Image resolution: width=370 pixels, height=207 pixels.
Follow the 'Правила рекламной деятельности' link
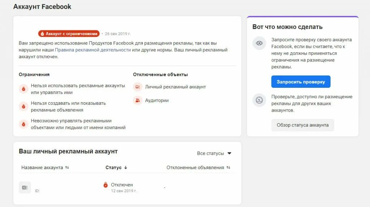93,50
